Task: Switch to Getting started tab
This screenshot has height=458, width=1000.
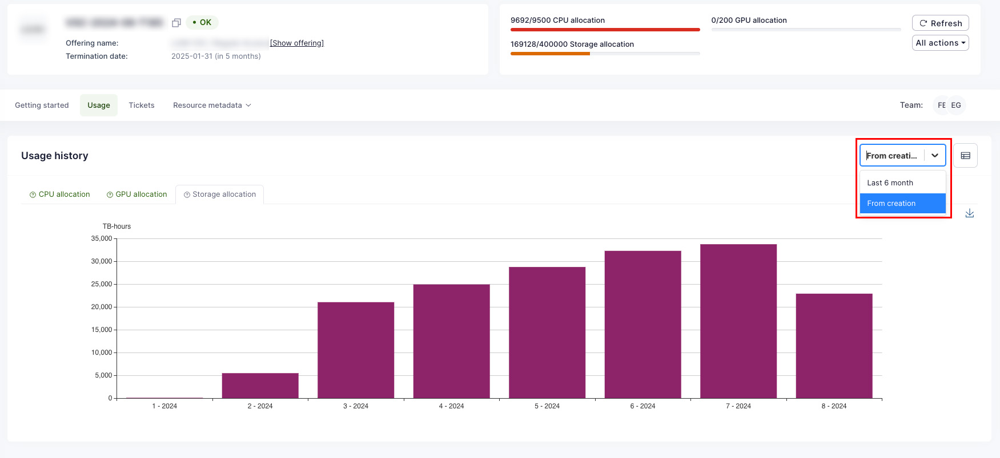Action: point(42,106)
